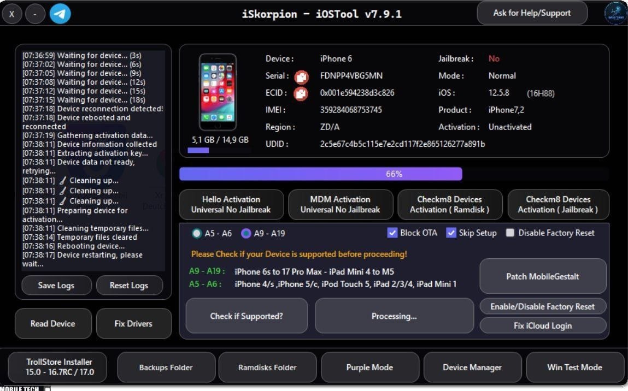Copy the Serial number with its clipboard icon

[301, 76]
